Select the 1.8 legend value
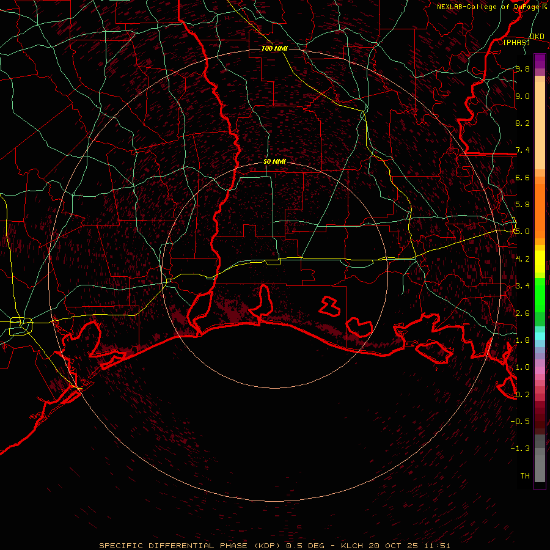The width and height of the screenshot is (550, 550). [522, 340]
